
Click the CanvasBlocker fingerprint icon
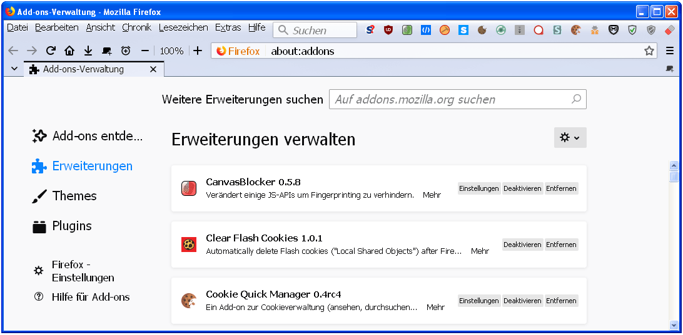189,188
